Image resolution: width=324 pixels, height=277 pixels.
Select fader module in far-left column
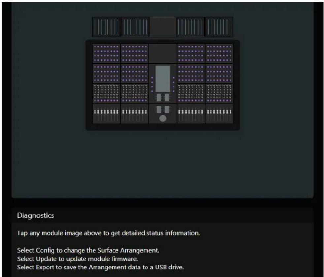(x=106, y=114)
